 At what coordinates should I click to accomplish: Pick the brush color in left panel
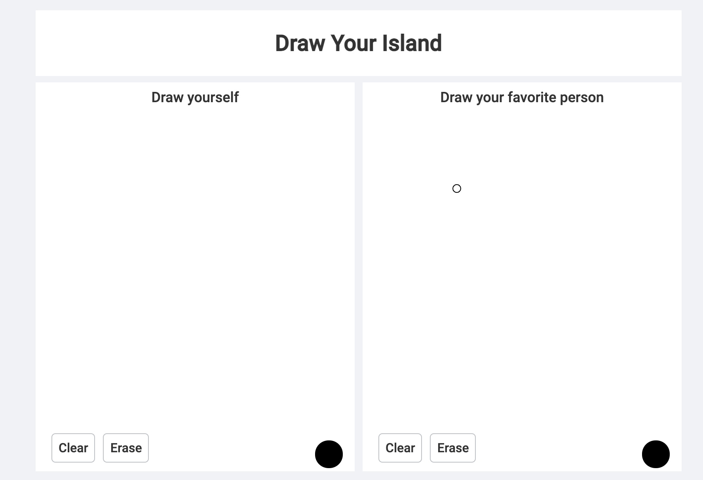coord(329,454)
